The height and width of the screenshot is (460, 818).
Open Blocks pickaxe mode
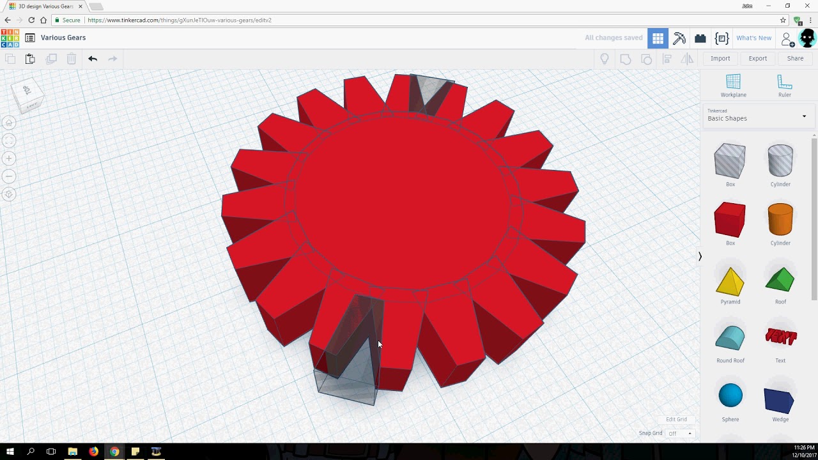point(679,38)
